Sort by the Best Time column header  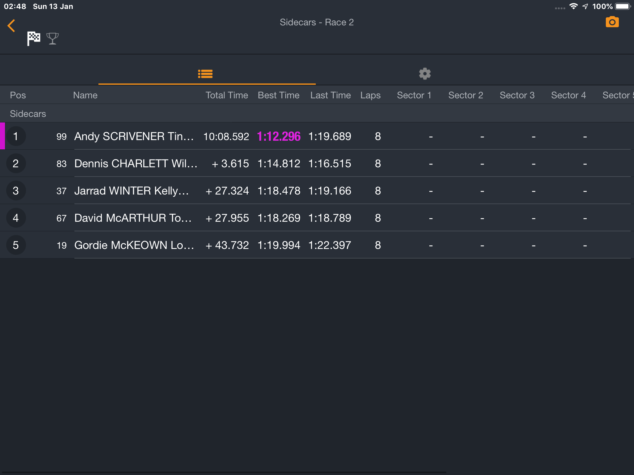(x=279, y=95)
